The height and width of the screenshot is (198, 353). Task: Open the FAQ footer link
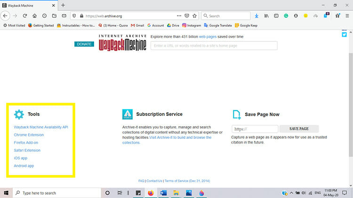pos(141,181)
